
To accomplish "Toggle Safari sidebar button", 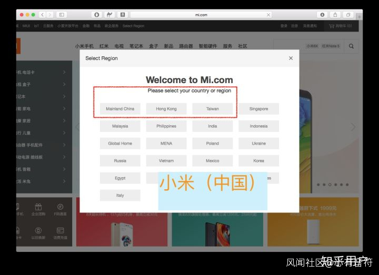I will click(62, 15).
